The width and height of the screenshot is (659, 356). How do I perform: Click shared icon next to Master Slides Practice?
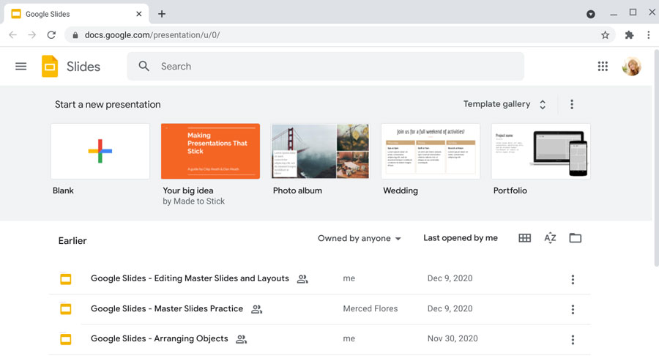[x=257, y=309]
